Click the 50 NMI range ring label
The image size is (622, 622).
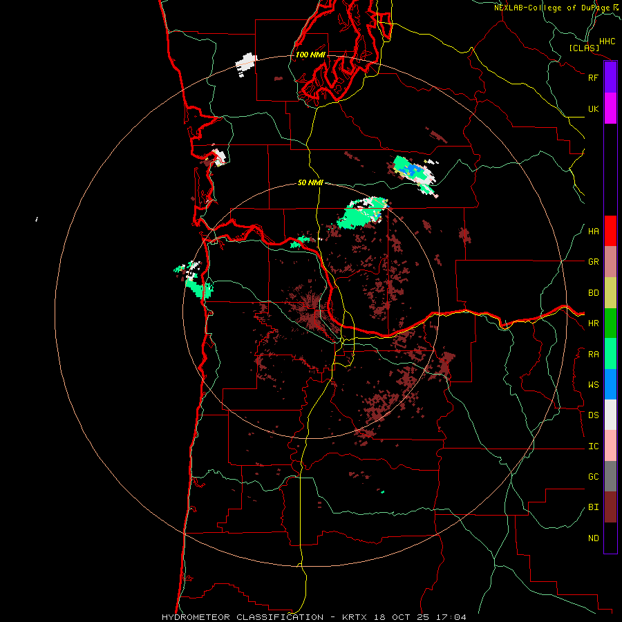tap(310, 182)
